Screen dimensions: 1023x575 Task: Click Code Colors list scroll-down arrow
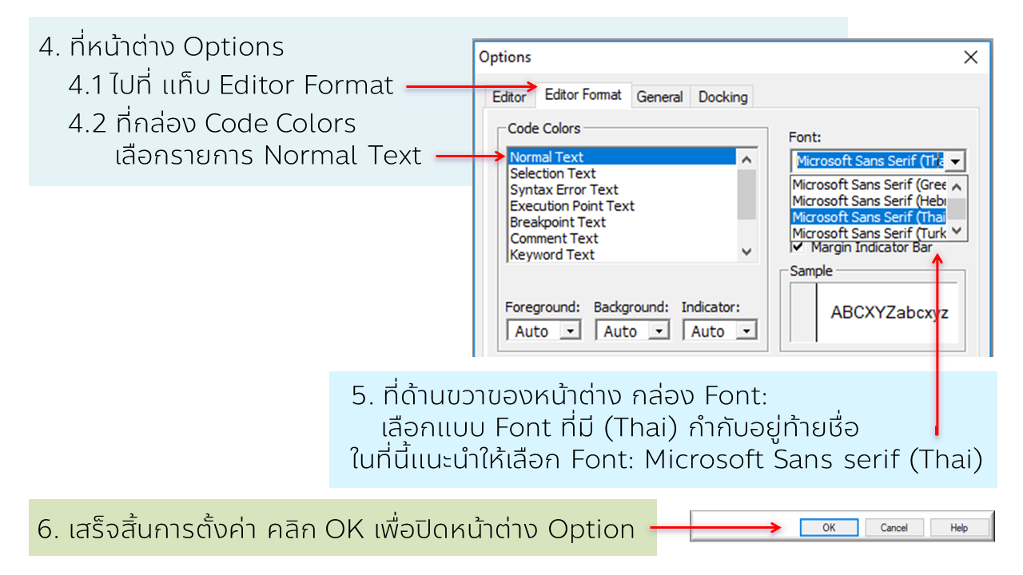pos(746,252)
